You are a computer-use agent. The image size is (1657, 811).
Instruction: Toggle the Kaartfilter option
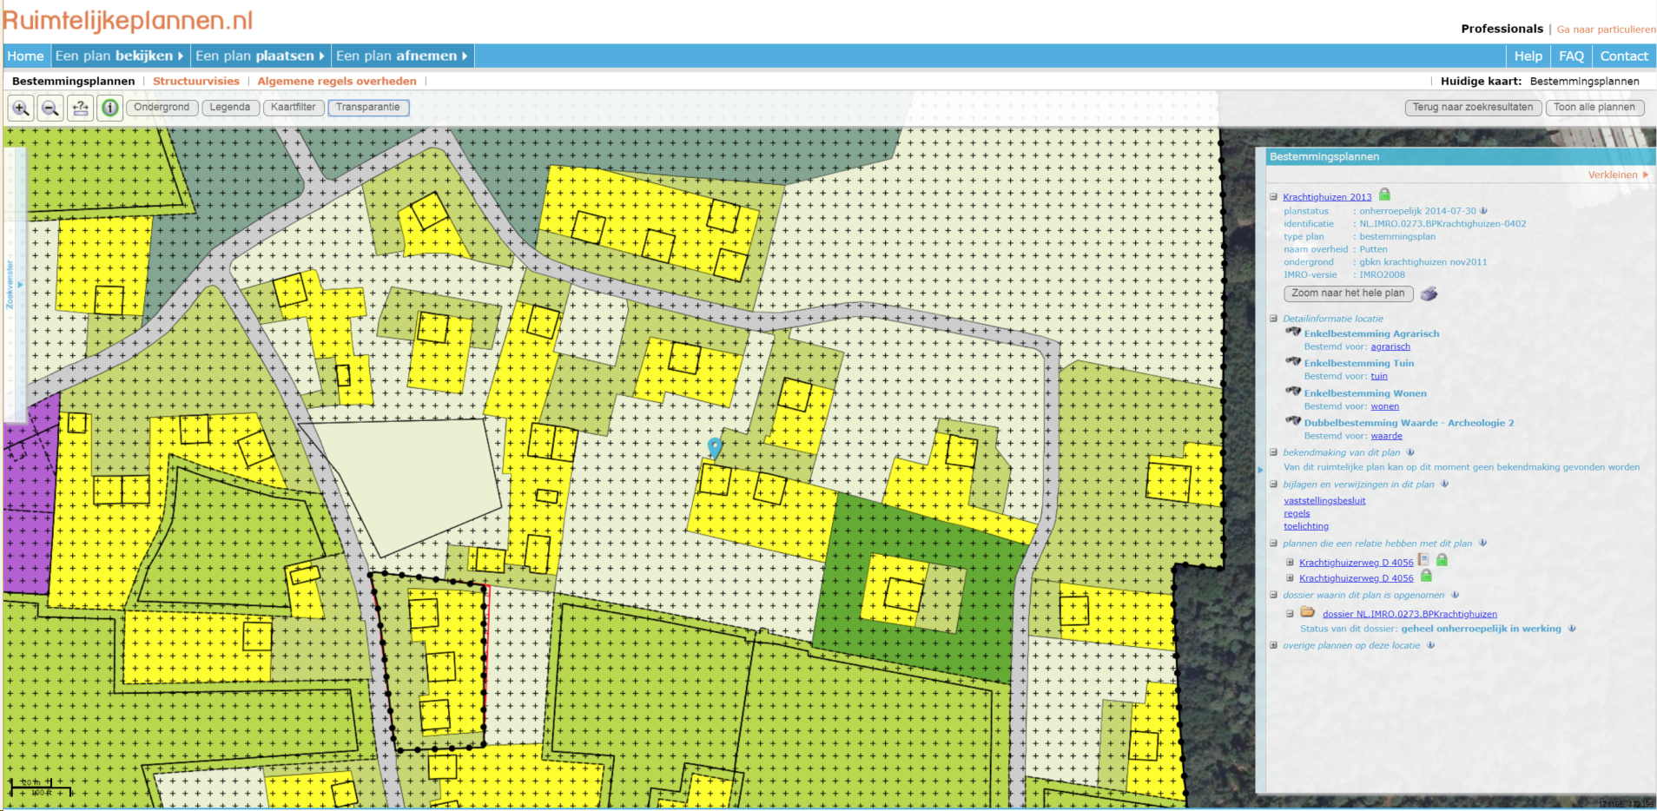point(294,108)
